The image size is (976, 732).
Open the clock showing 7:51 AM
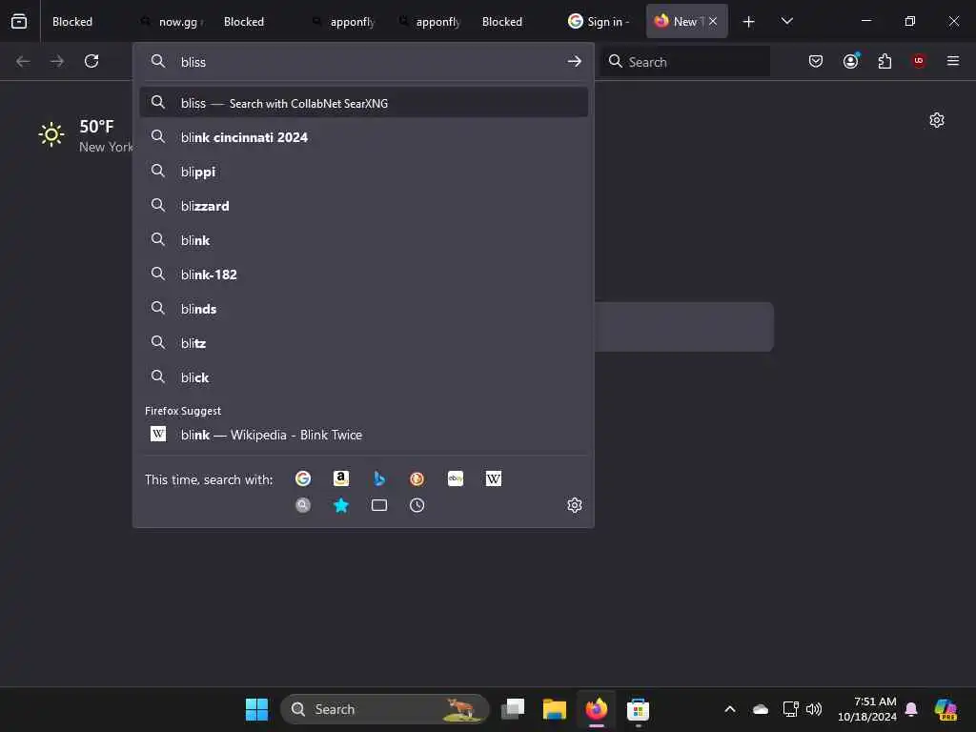click(x=866, y=709)
